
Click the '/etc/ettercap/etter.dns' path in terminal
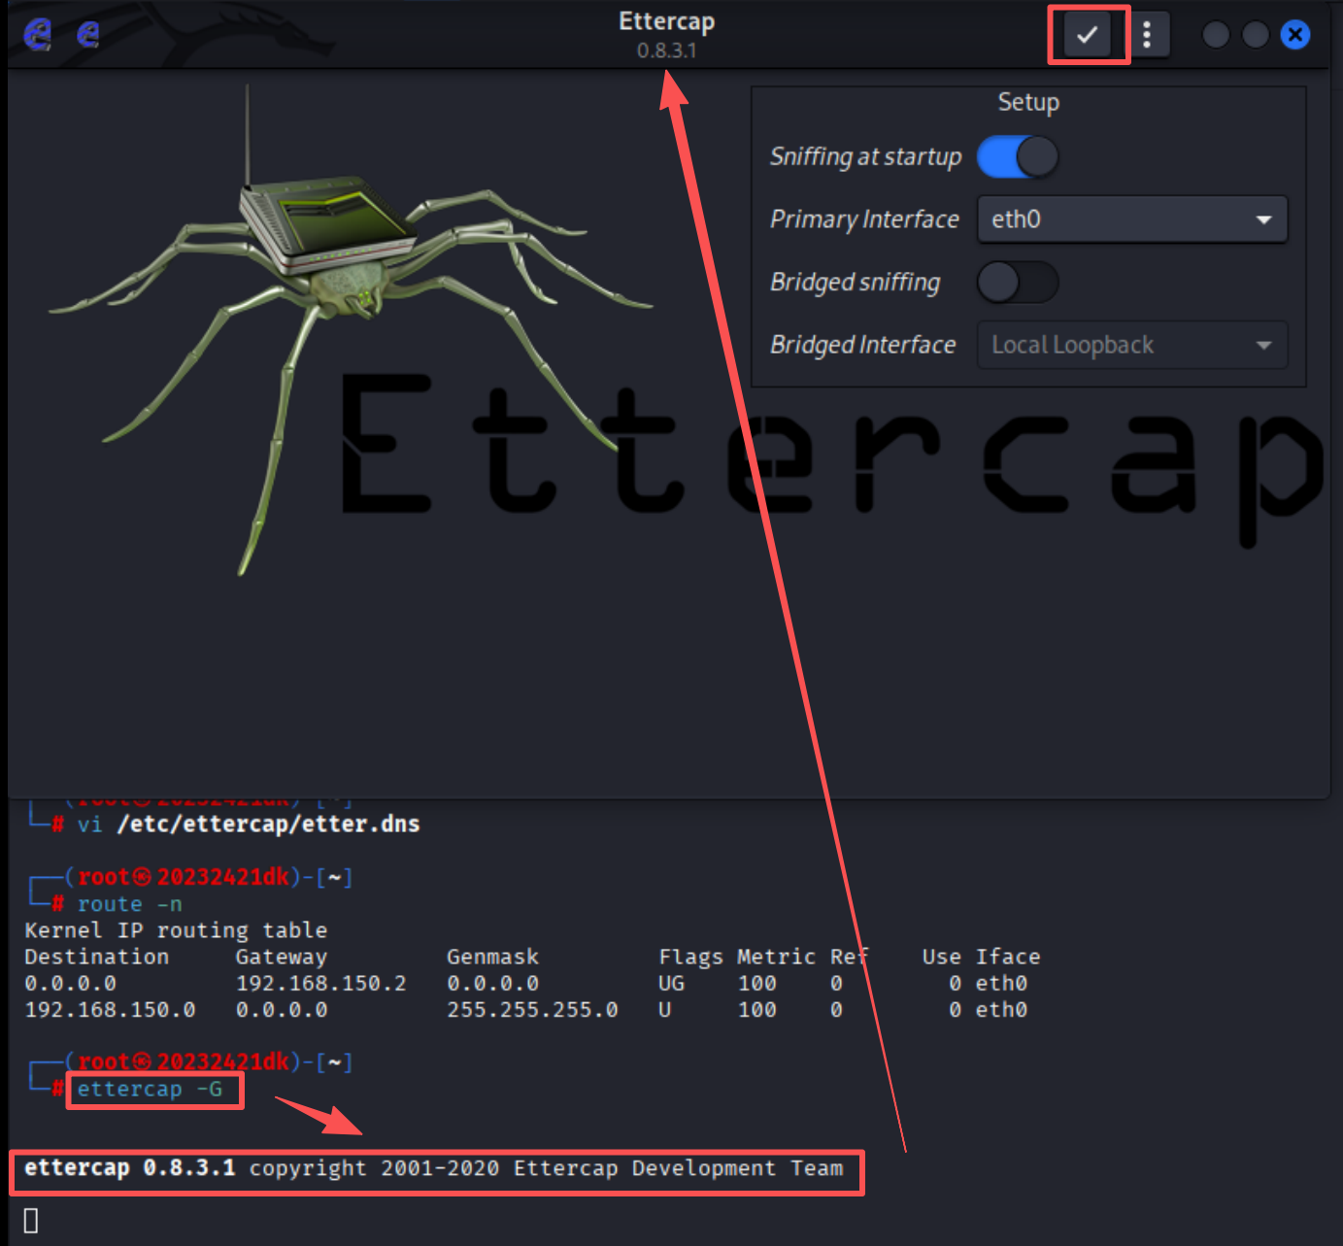[268, 825]
